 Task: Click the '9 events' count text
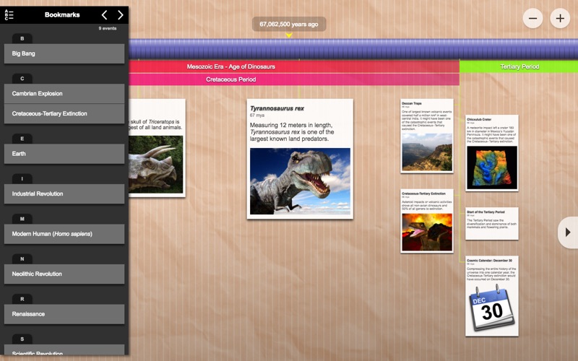[x=107, y=28]
